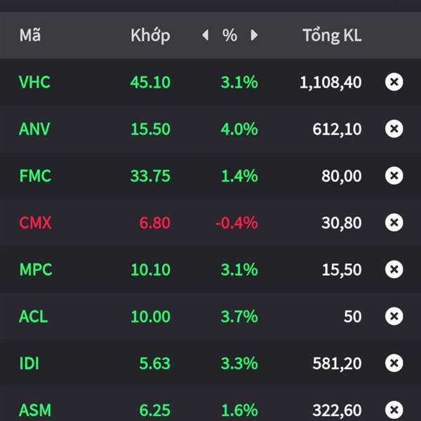
Task: Sort by the Tổng KL column header
Action: point(332,35)
